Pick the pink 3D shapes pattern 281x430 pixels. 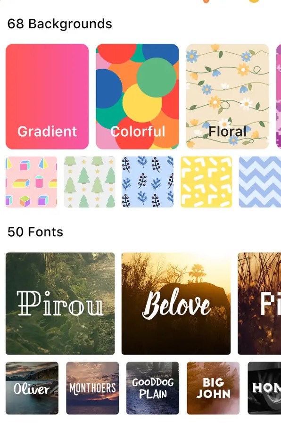click(x=31, y=182)
